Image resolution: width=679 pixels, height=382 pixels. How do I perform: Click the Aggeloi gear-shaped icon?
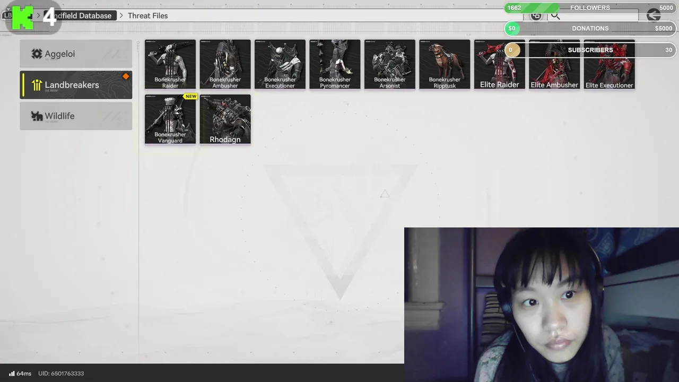pos(37,54)
